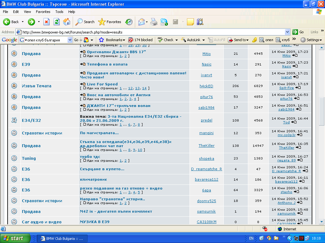
Task: Expand the Mail button dropdown arrow
Action: [x=147, y=22]
